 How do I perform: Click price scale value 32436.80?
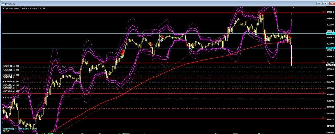click(x=330, y=75)
